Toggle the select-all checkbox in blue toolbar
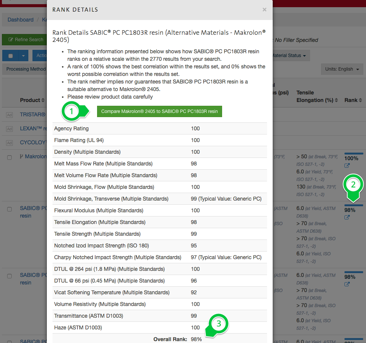The image size is (366, 343). pyautogui.click(x=11, y=56)
